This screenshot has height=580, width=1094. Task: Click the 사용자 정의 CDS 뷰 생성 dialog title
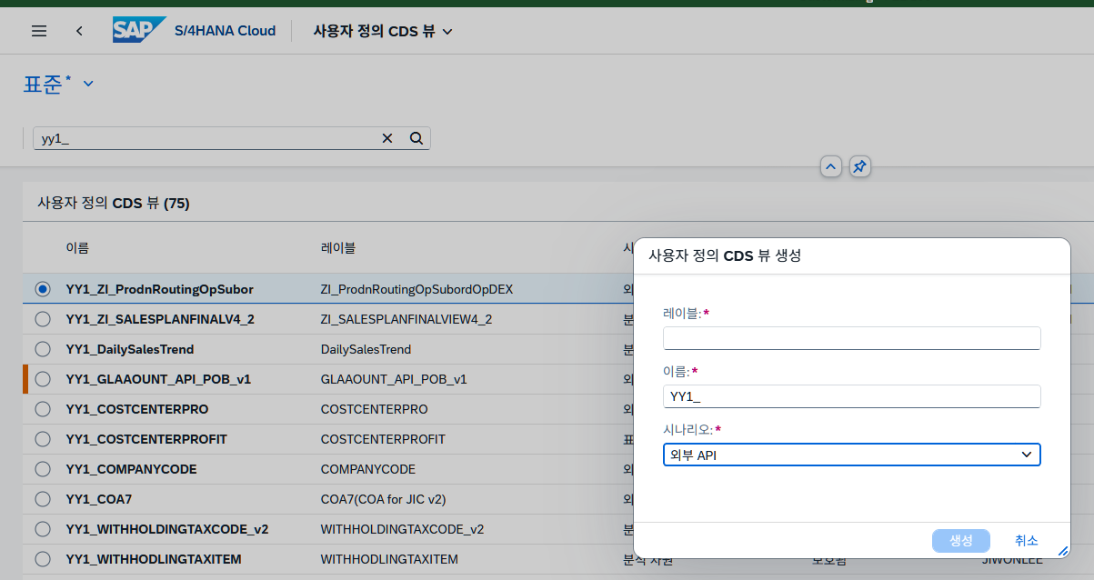(x=725, y=255)
